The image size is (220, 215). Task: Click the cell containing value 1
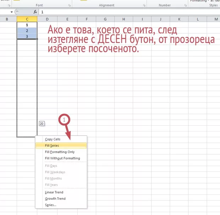click(27, 25)
